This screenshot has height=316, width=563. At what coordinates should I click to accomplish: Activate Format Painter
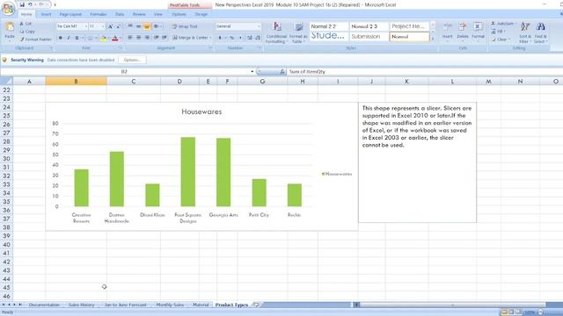(36, 39)
